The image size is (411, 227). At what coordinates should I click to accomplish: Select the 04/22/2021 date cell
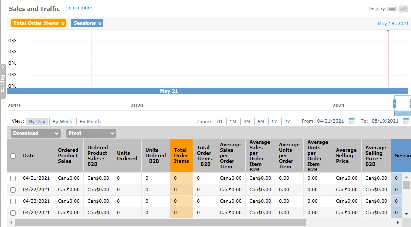pyautogui.click(x=36, y=190)
